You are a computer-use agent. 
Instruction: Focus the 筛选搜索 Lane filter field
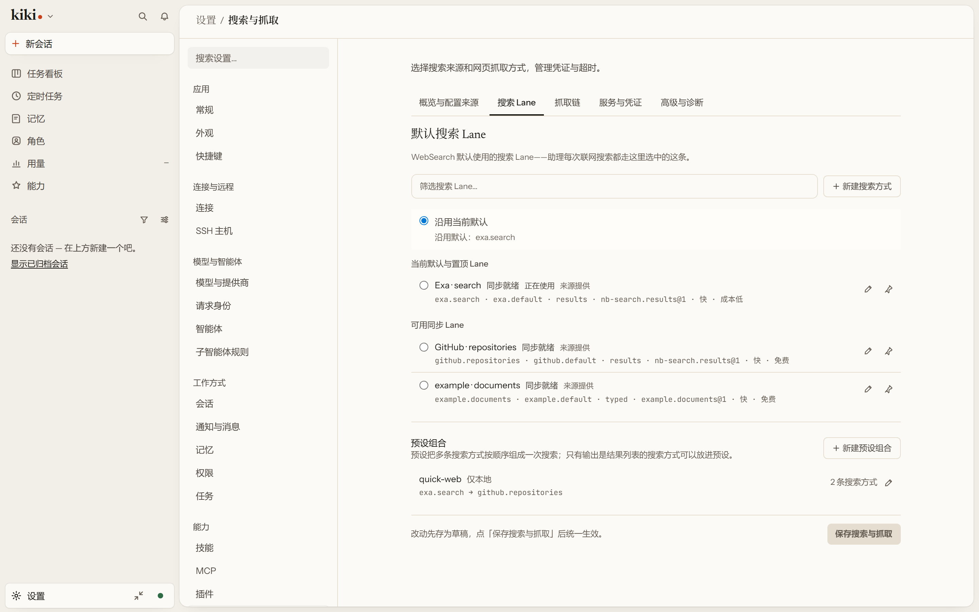pos(614,186)
